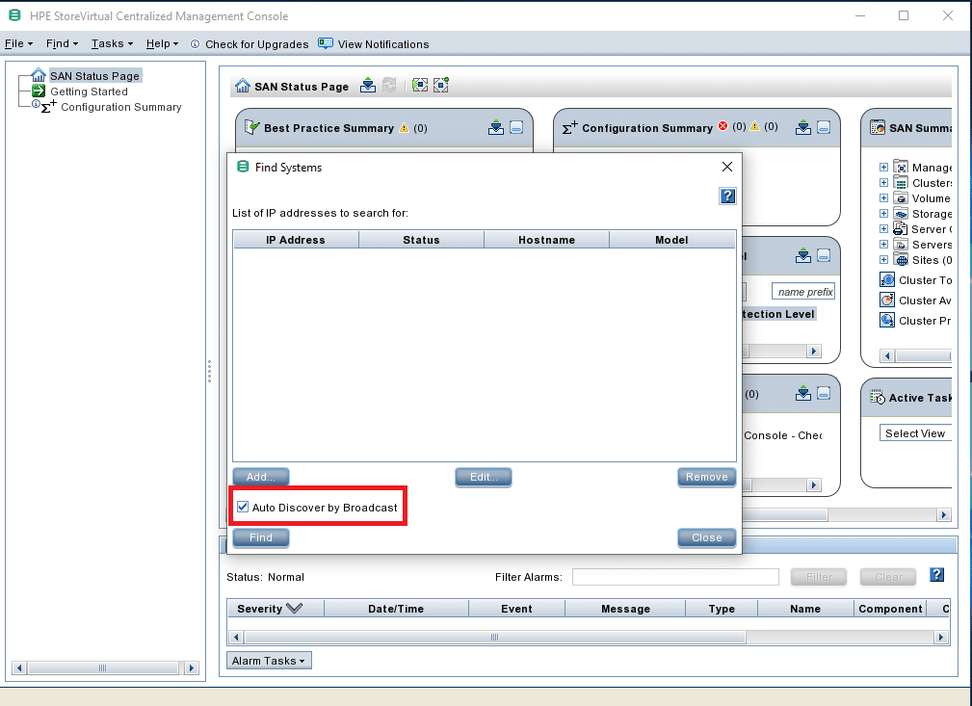Open the Select View dropdown
Image resolution: width=972 pixels, height=706 pixels.
click(914, 433)
